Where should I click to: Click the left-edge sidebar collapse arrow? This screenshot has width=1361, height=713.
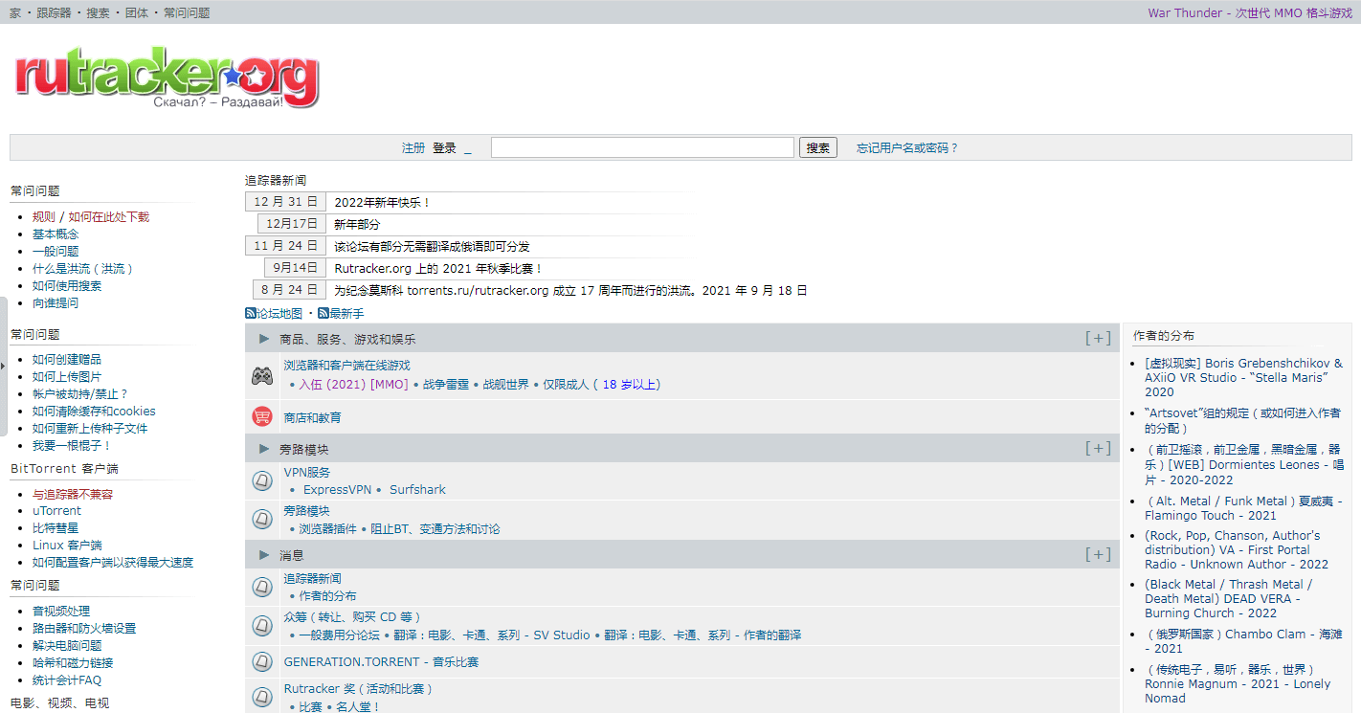click(4, 365)
